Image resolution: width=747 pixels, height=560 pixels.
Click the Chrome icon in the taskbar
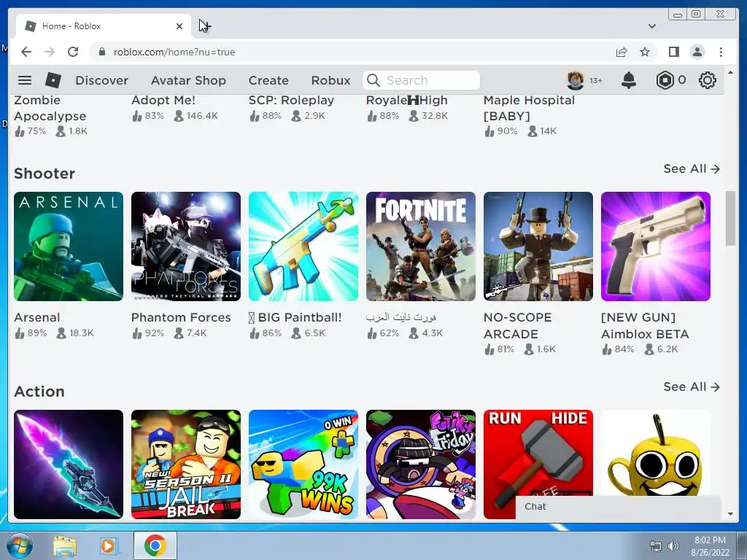[x=155, y=545]
